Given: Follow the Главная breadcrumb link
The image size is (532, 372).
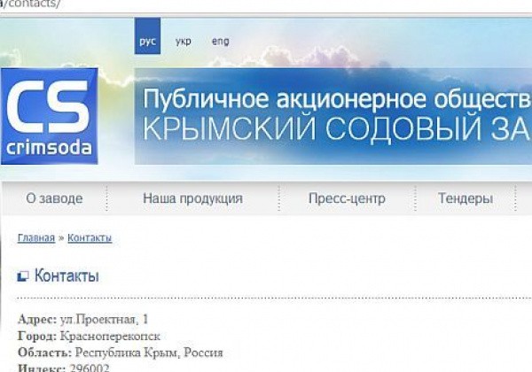Looking at the screenshot, I should click(36, 238).
